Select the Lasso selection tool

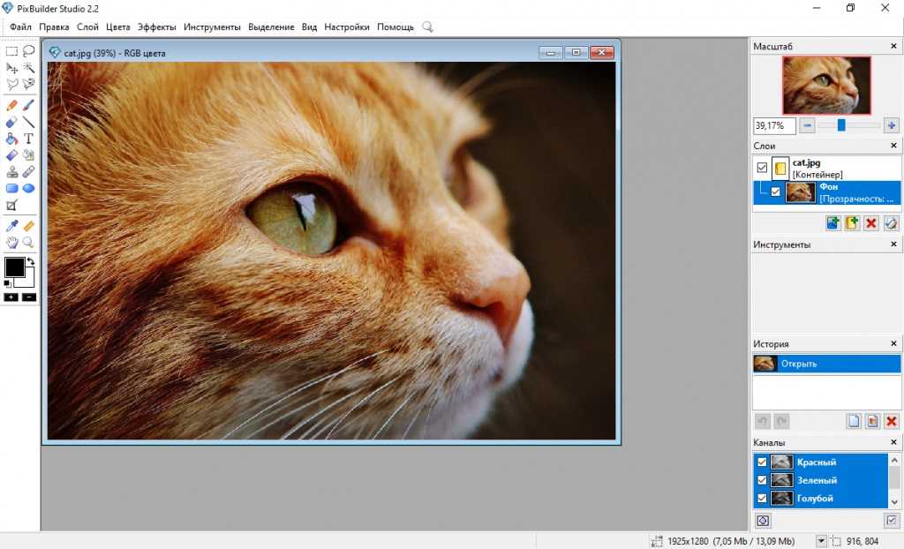pyautogui.click(x=29, y=51)
